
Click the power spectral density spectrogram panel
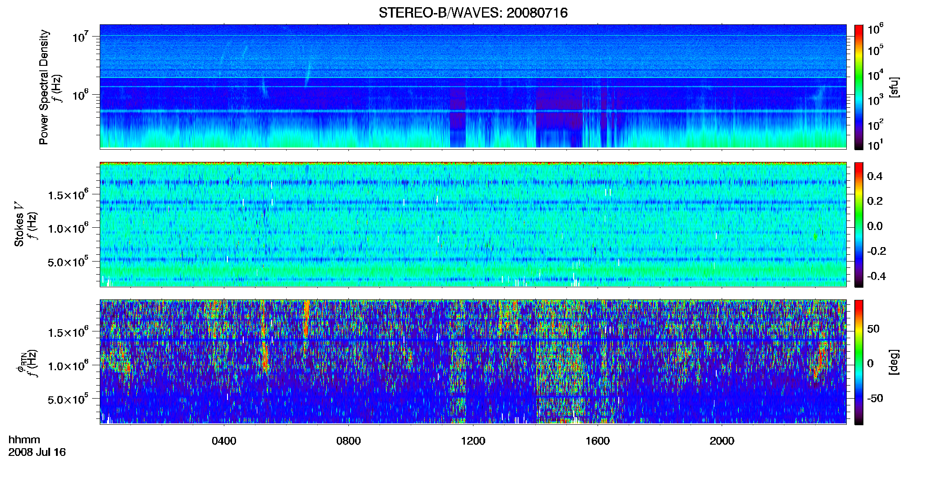pyautogui.click(x=473, y=86)
